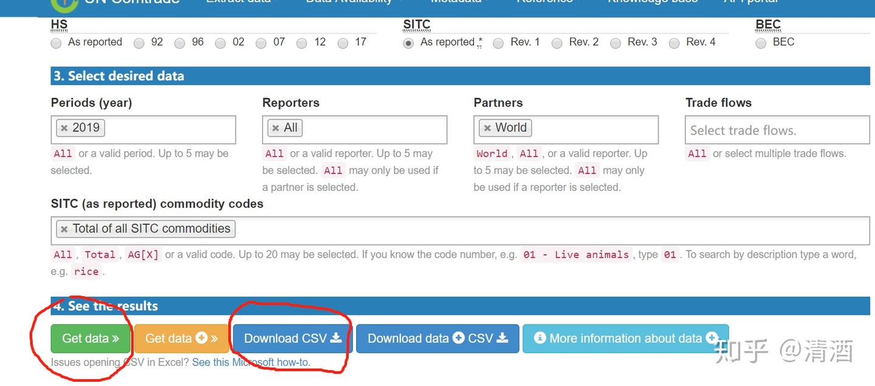This screenshot has height=386, width=875.
Task: Remove the All reporters tag
Action: 275,128
